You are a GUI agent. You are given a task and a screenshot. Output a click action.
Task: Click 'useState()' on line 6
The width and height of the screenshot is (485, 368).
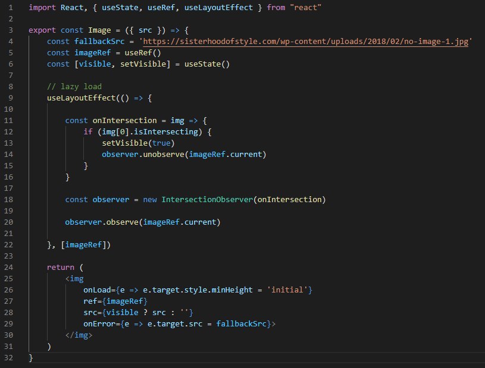[207, 64]
